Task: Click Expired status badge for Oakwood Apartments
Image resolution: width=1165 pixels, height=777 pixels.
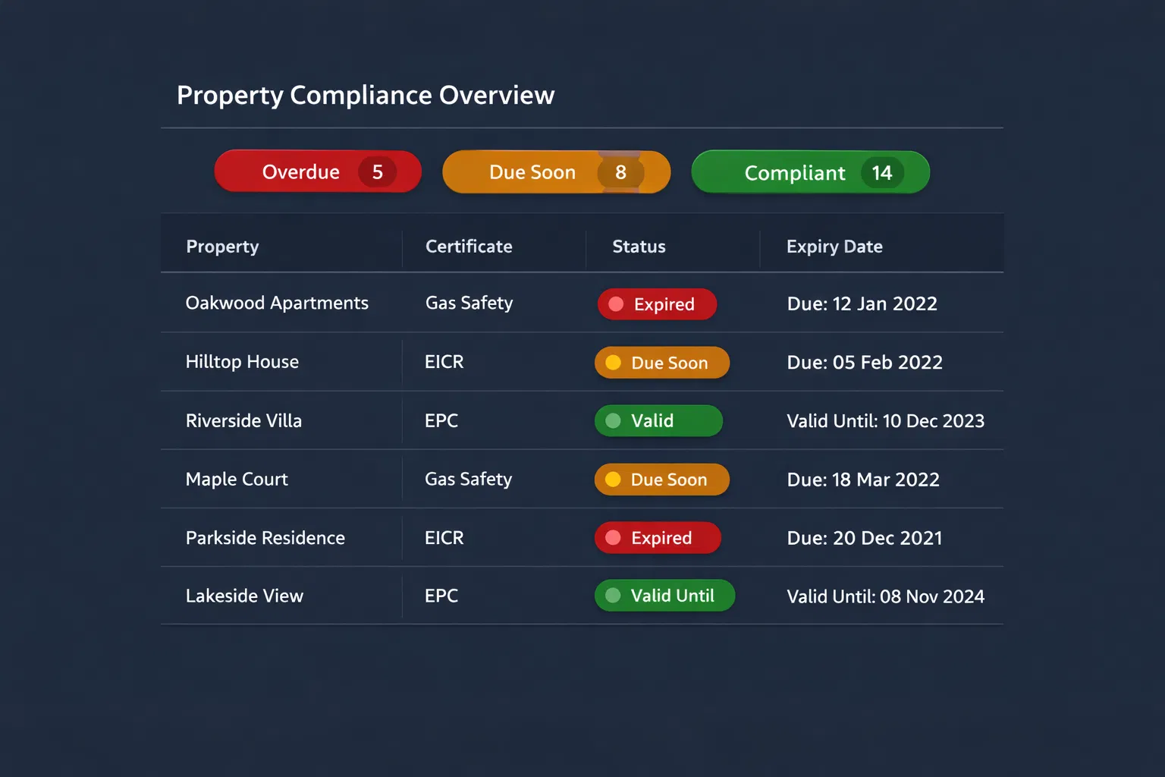Action: [657, 304]
